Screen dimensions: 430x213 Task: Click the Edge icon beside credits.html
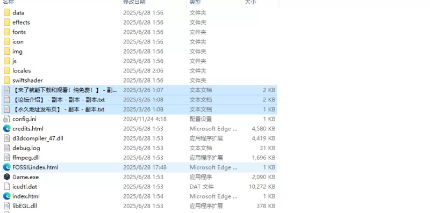click(x=7, y=129)
